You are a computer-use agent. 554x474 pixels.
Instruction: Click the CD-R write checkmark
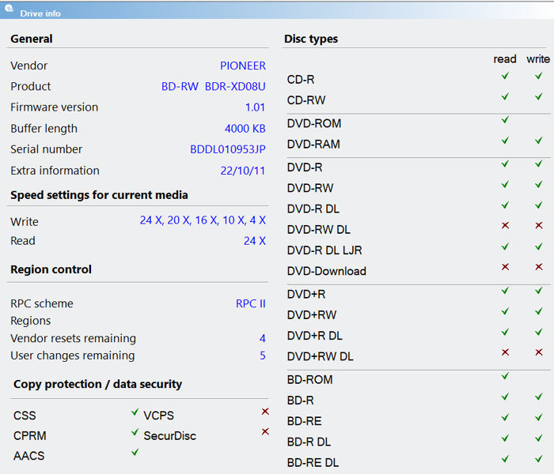tap(539, 76)
